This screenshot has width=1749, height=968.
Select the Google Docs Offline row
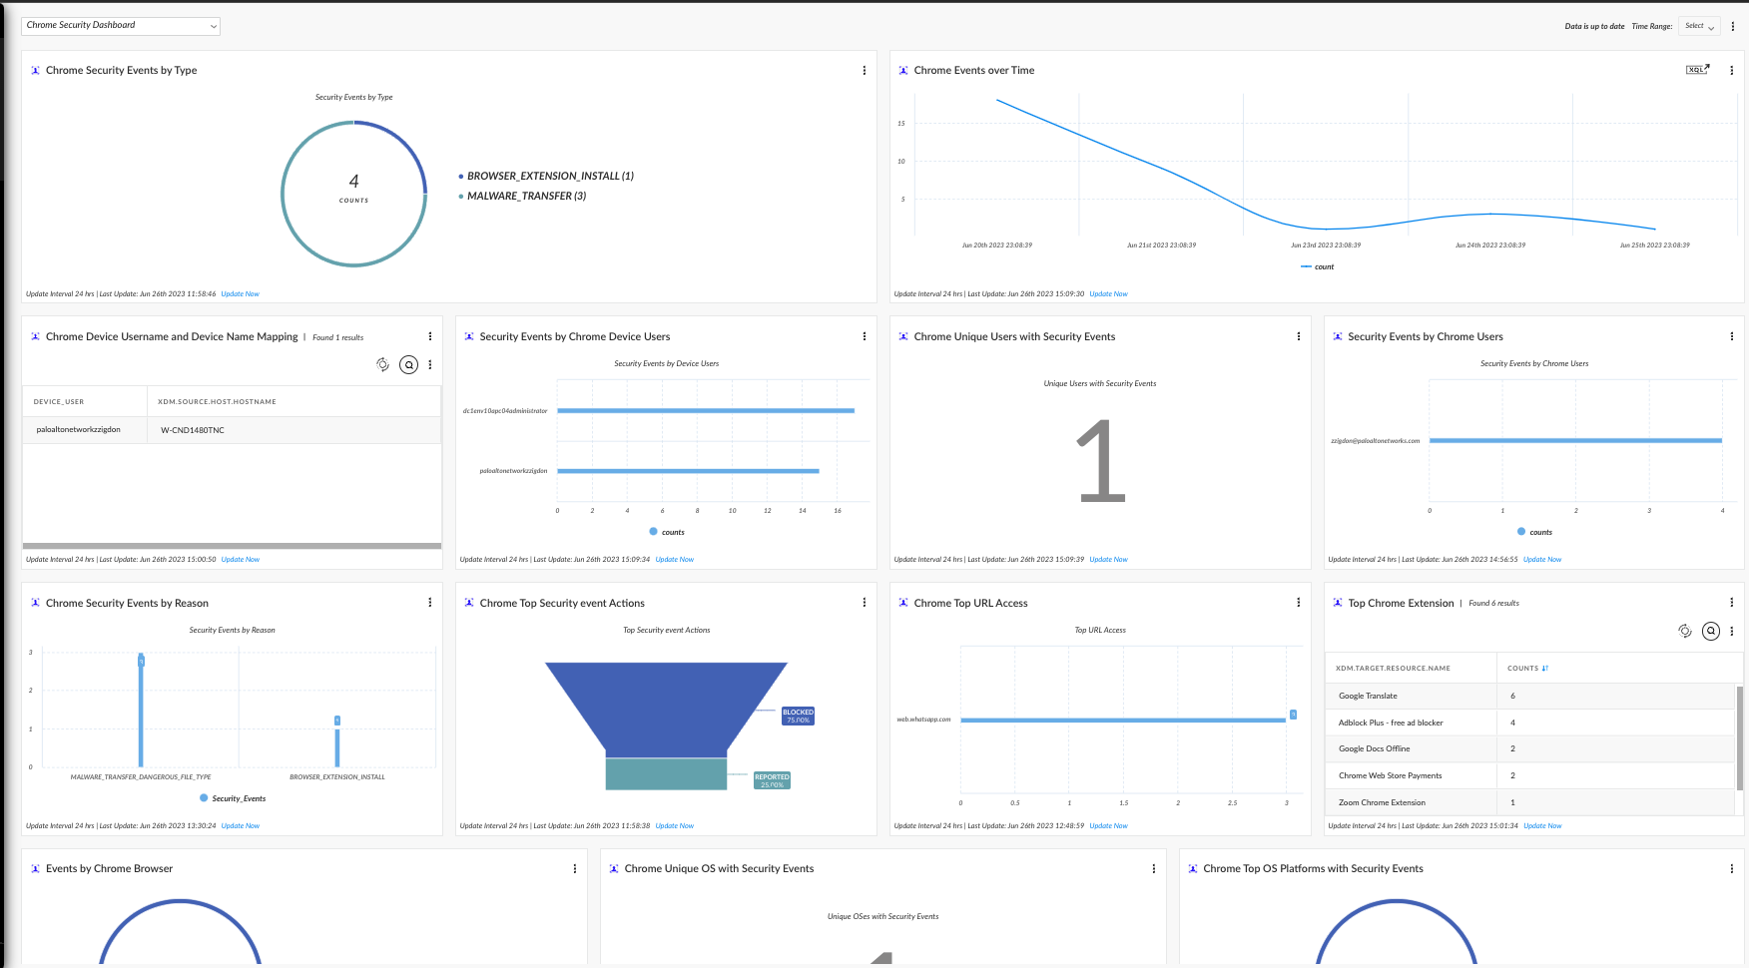pos(1530,749)
